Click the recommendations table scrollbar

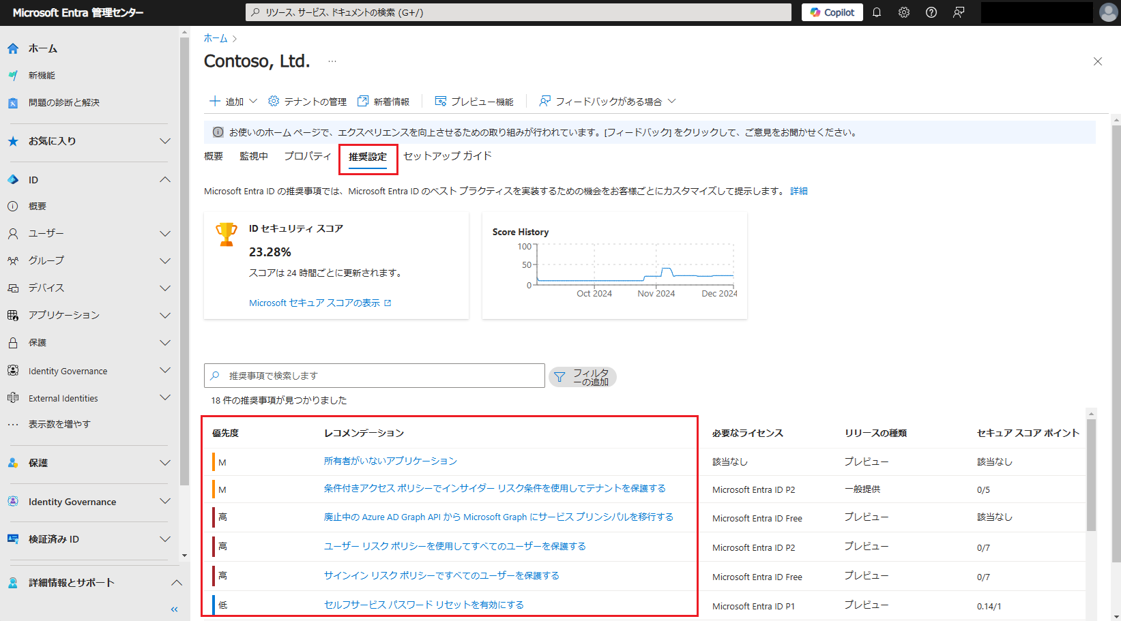click(x=1091, y=475)
